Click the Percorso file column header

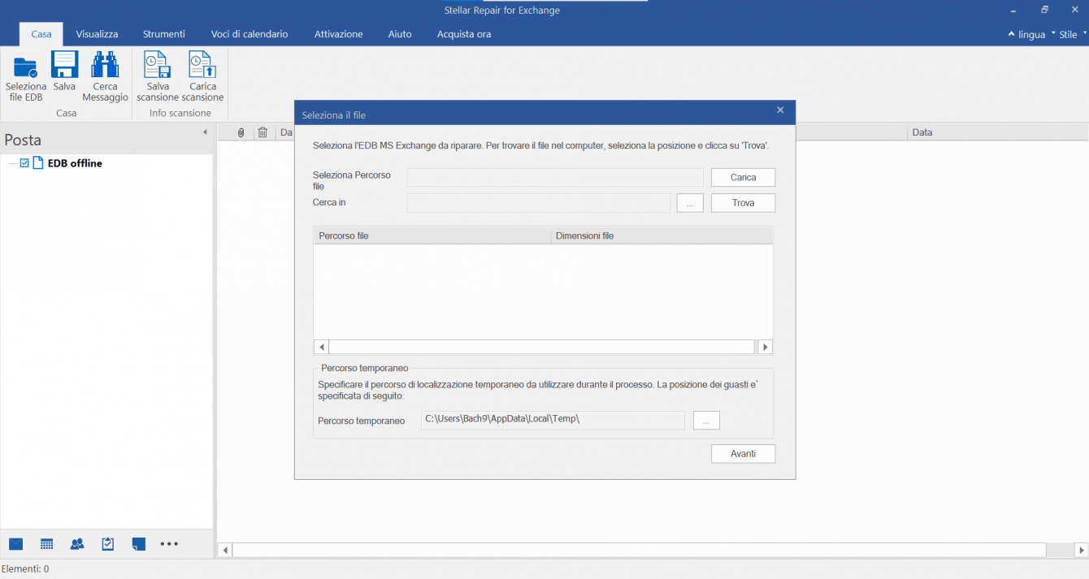point(432,235)
